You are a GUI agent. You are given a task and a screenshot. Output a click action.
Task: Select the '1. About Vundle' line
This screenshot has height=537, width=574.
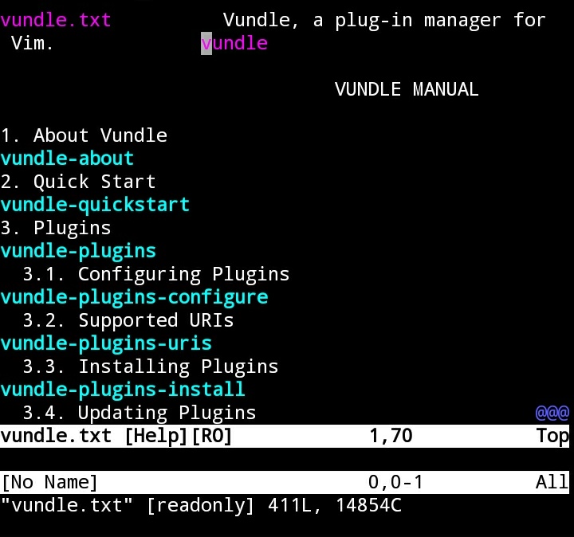84,135
